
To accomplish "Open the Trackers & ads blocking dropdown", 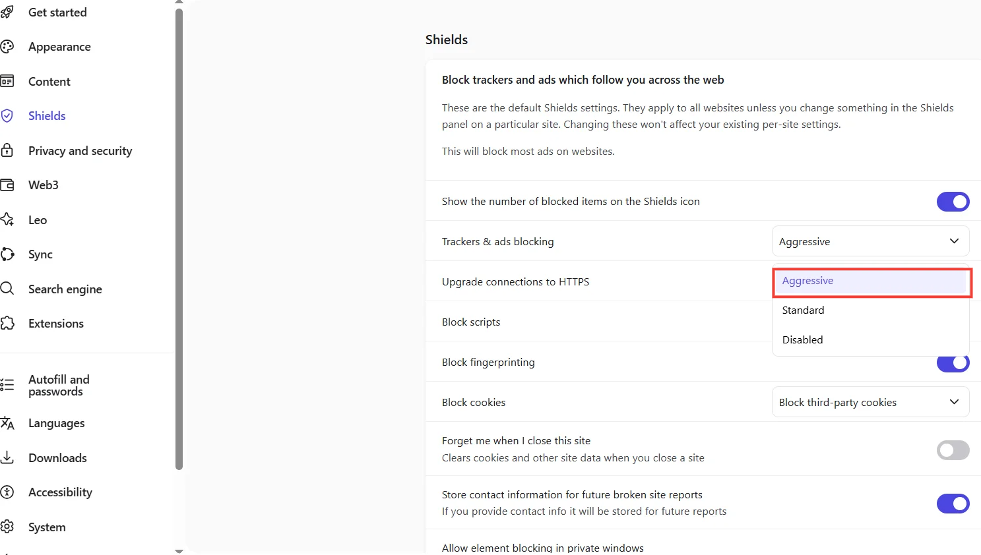I will coord(870,241).
